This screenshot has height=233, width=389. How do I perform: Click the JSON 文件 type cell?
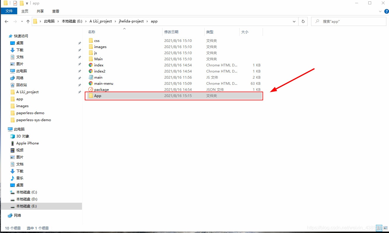215,89
